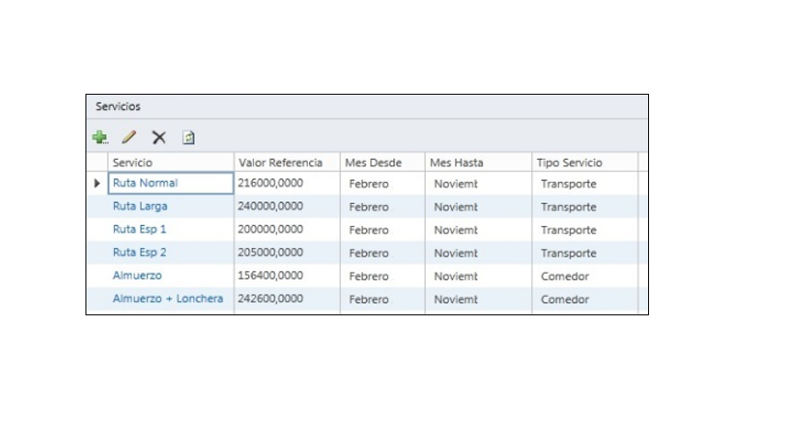
Task: Open the Ruta Larga link
Action: tap(140, 206)
